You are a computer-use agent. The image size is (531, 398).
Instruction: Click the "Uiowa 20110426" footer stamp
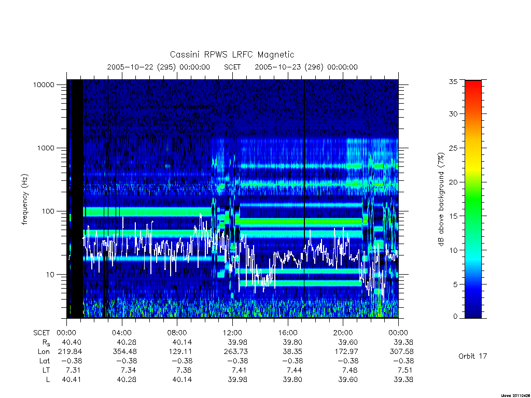coord(515,395)
